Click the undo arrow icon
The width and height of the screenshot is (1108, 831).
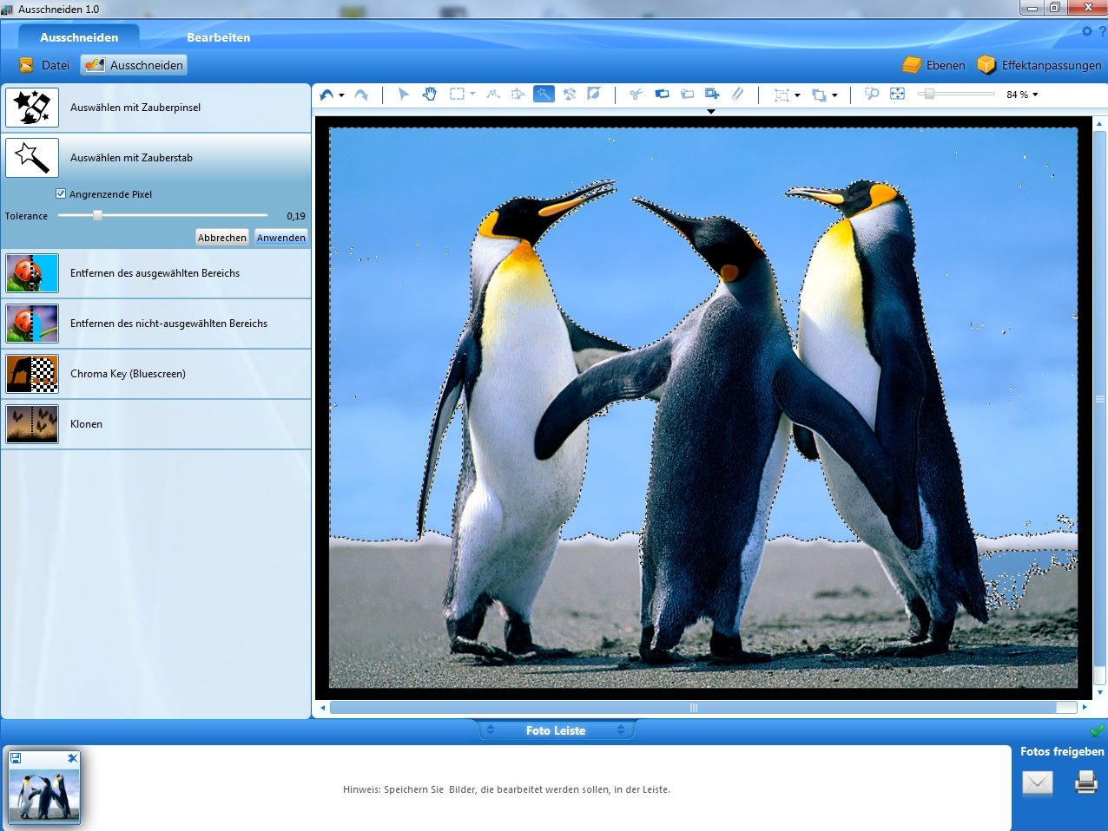[x=326, y=95]
